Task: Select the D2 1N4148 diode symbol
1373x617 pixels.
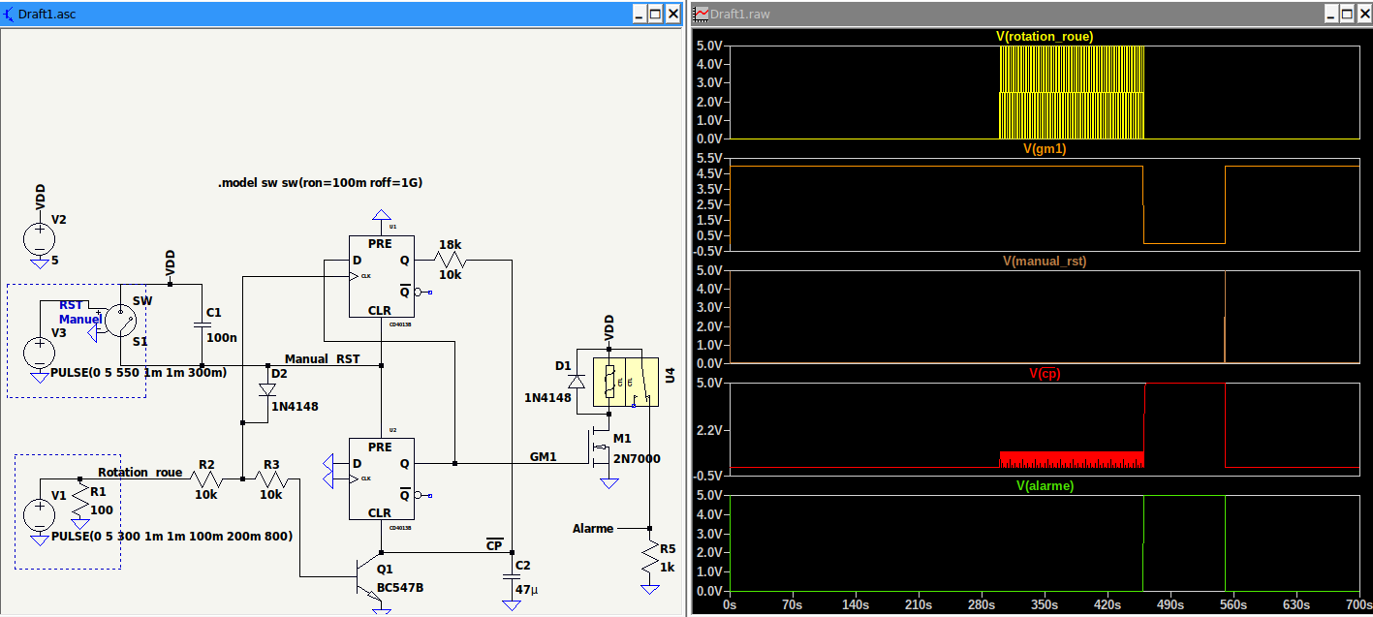Action: (x=266, y=389)
